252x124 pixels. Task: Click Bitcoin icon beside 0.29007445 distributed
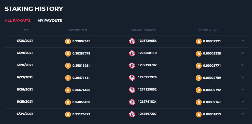68,41
